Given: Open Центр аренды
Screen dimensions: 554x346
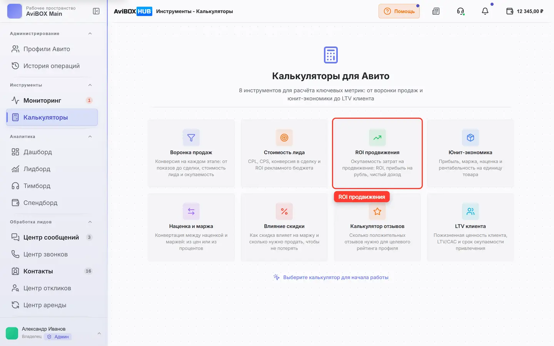Looking at the screenshot, I should coord(52,305).
